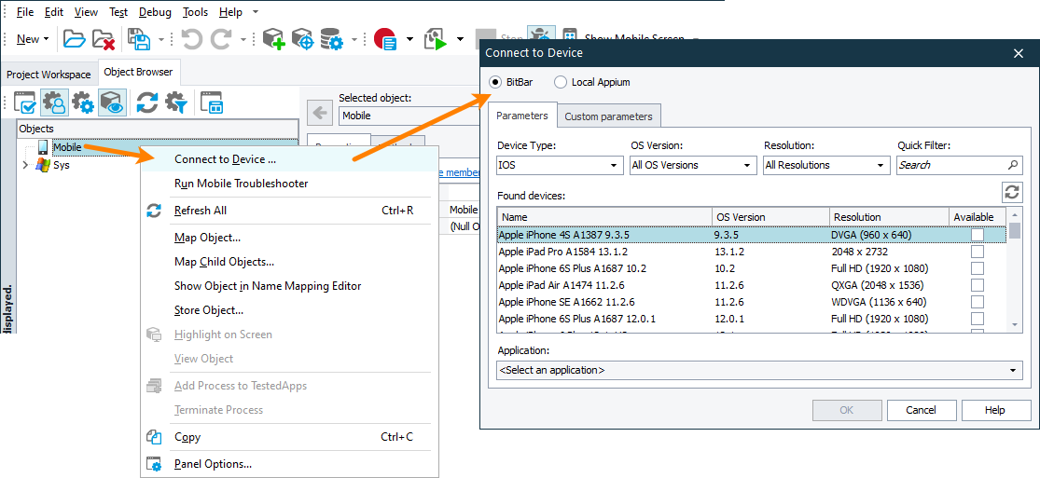Viewport: 1040px width, 478px height.
Task: Click the Quick Filter search field
Action: pyautogui.click(x=951, y=165)
